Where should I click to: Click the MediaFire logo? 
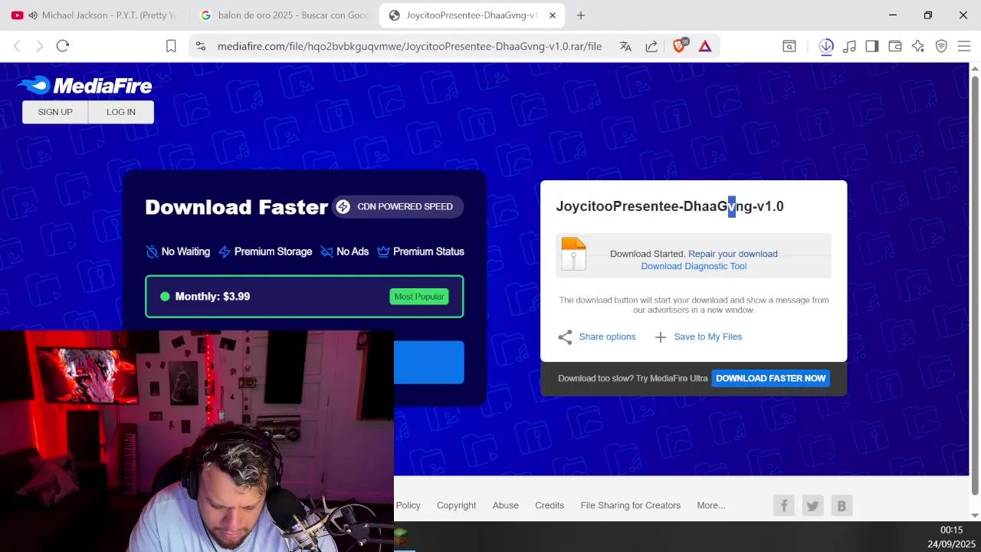tap(84, 85)
